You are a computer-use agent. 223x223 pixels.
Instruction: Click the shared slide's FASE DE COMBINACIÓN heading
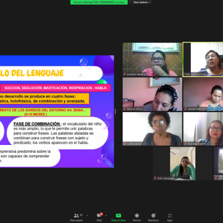pos(37,124)
